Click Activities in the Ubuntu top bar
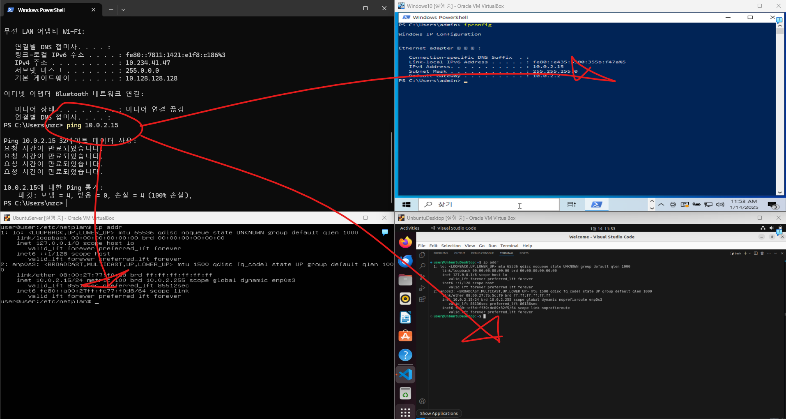The height and width of the screenshot is (419, 786). click(x=409, y=228)
